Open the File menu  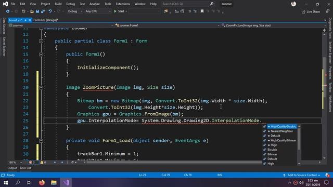[13, 4]
